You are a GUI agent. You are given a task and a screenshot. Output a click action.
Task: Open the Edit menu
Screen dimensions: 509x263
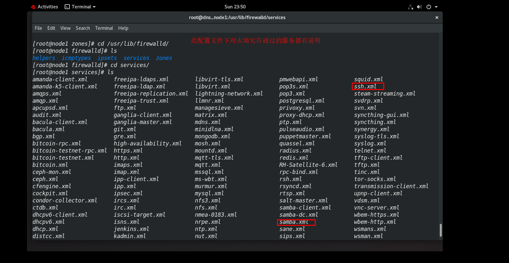click(51, 28)
